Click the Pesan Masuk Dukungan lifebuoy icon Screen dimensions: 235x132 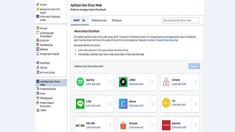38,103
